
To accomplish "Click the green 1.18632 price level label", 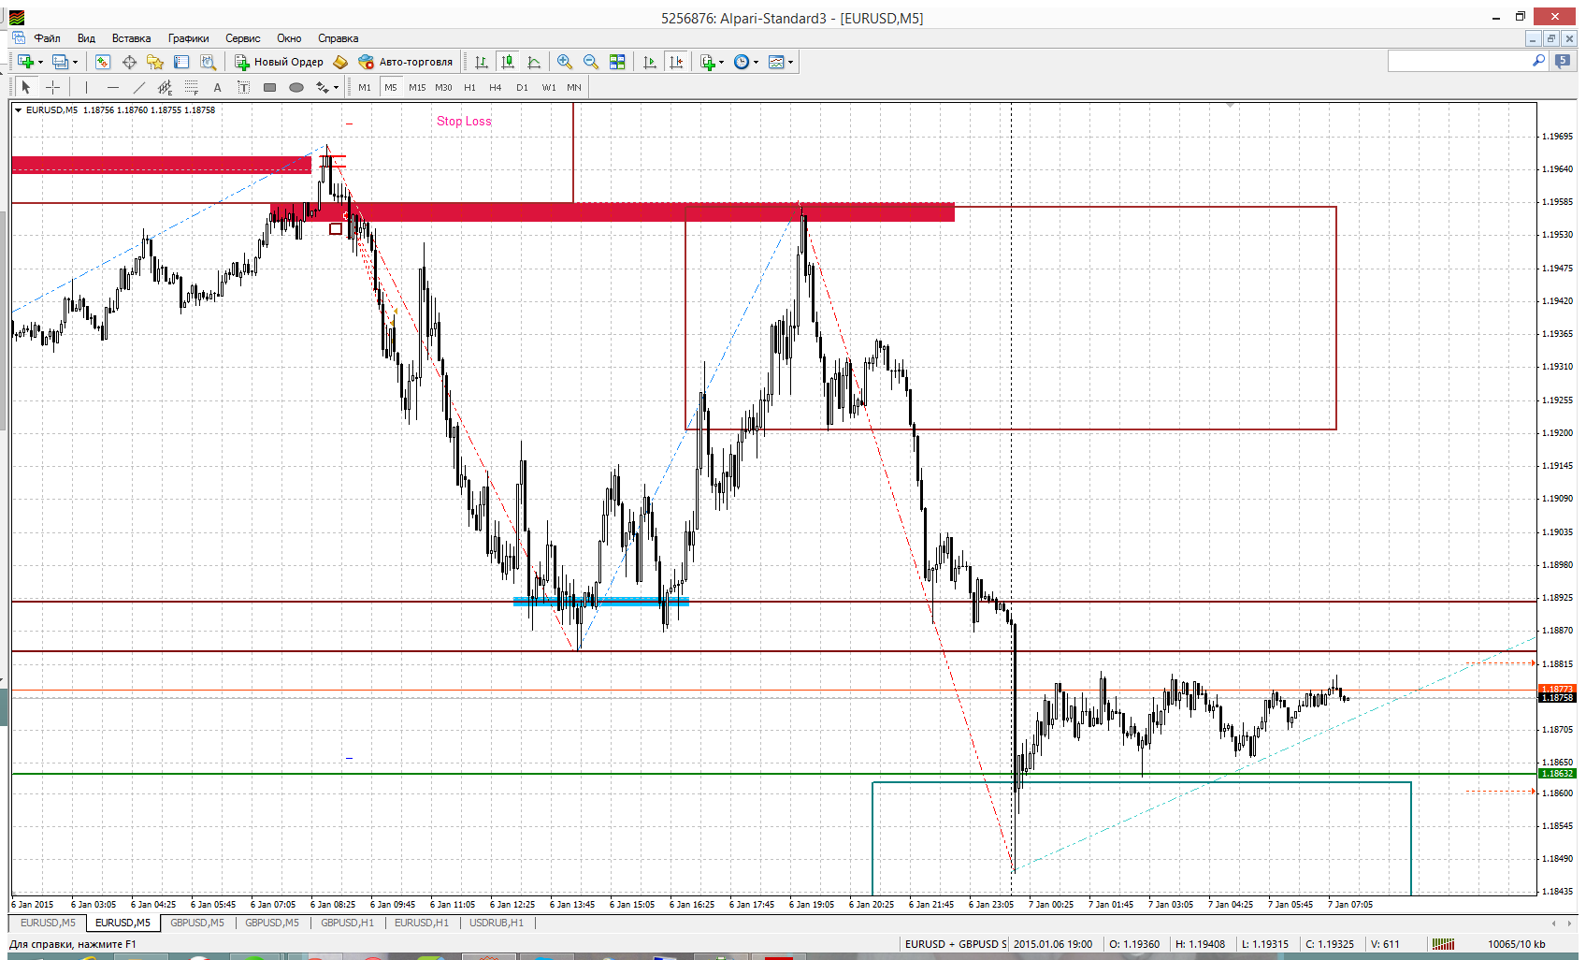I will pos(1557,774).
